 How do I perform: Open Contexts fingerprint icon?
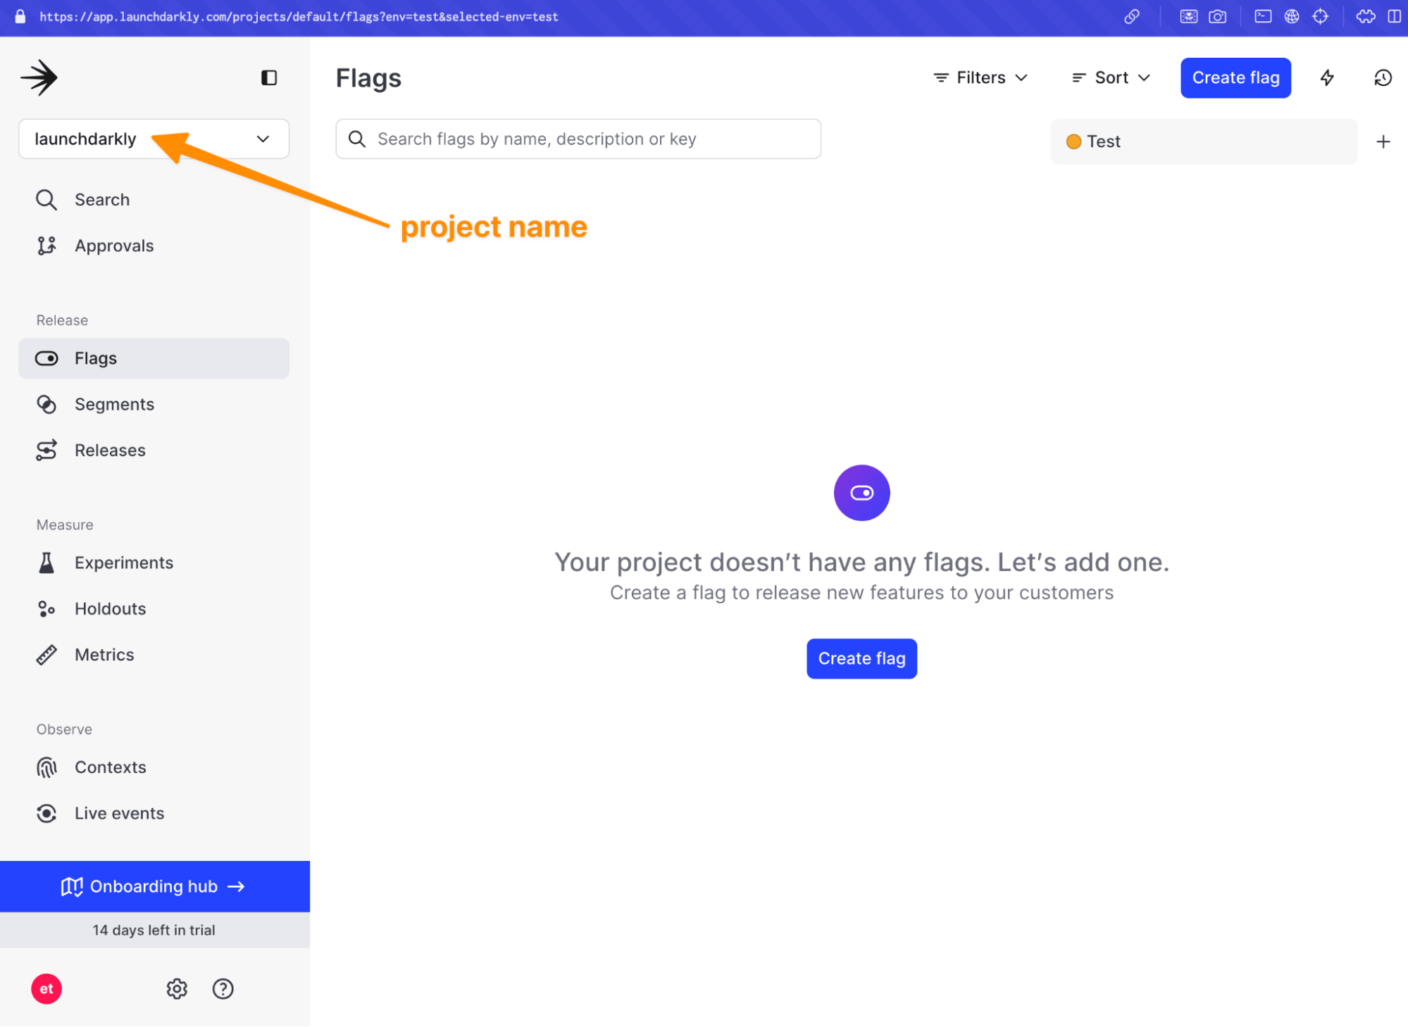[46, 767]
